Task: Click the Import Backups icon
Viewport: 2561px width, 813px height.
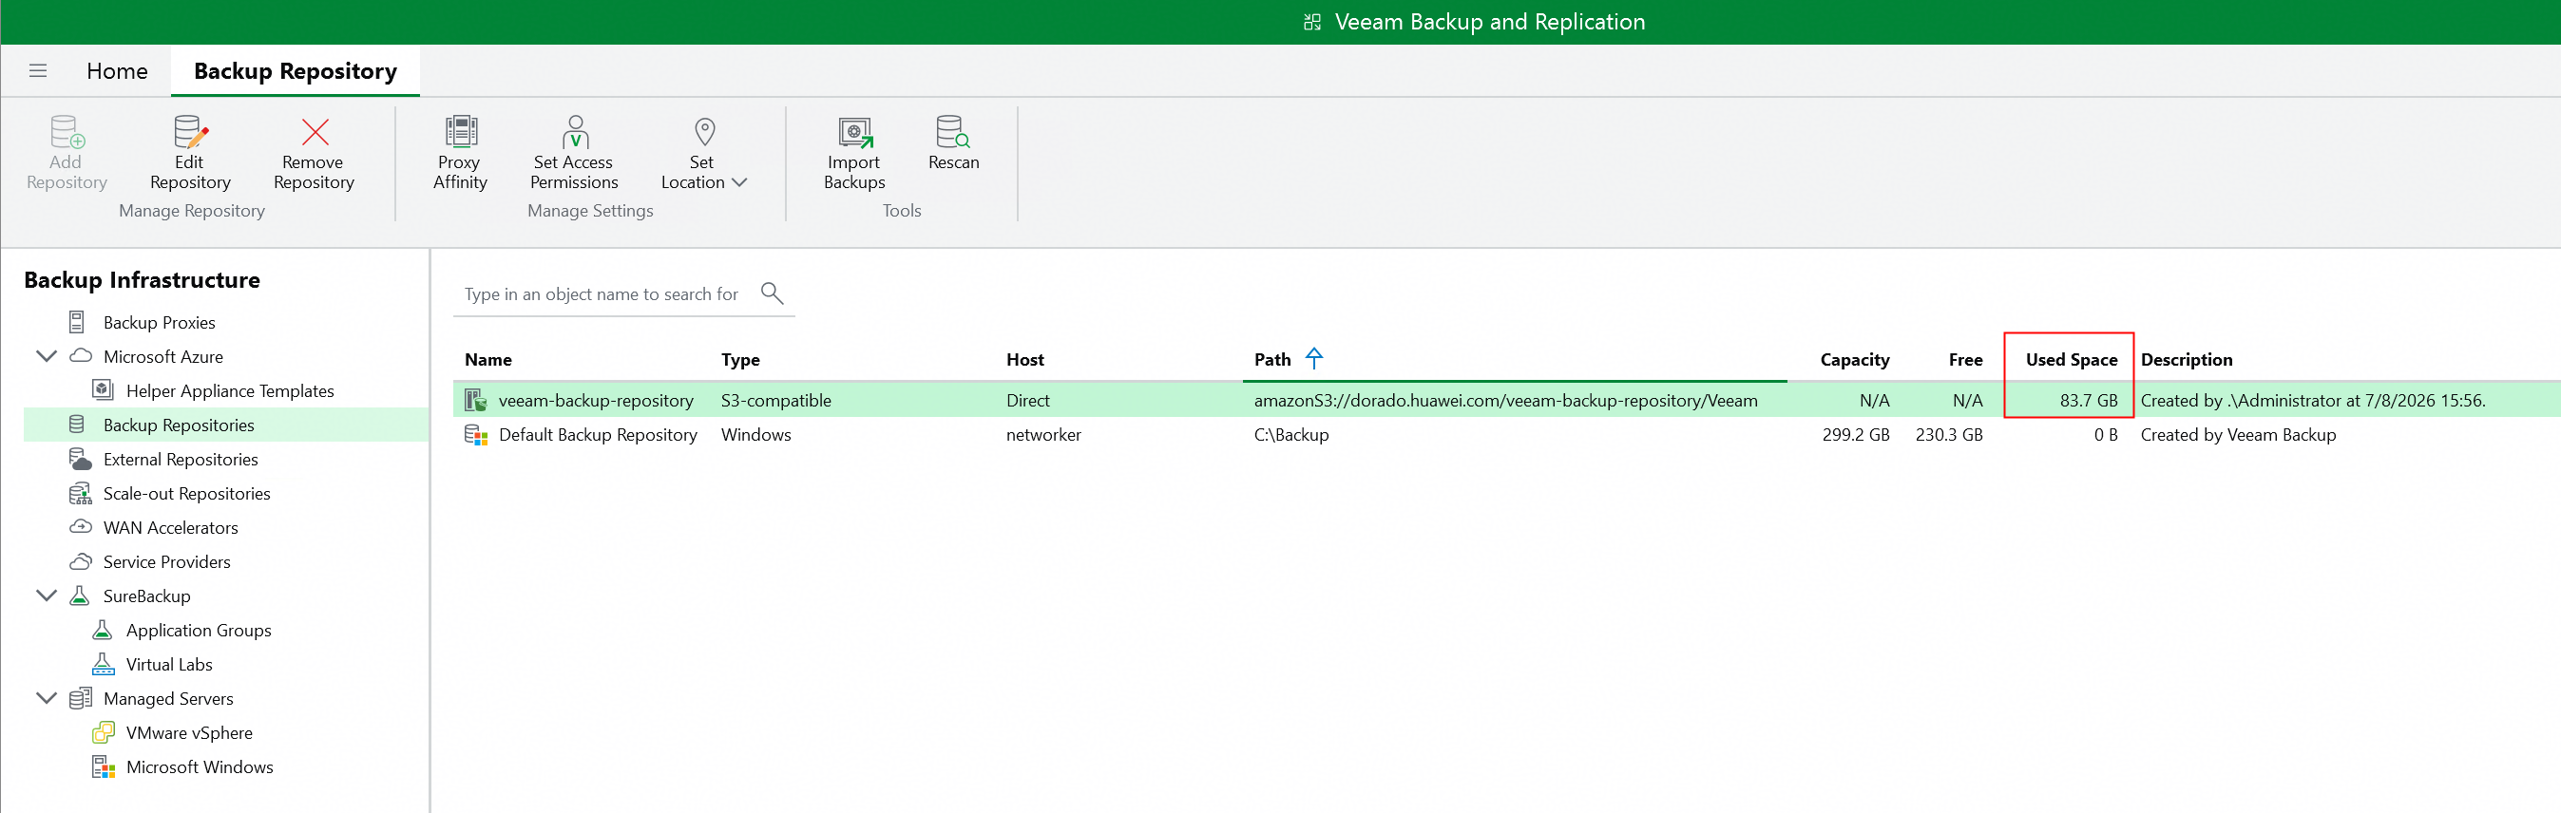Action: pyautogui.click(x=855, y=131)
